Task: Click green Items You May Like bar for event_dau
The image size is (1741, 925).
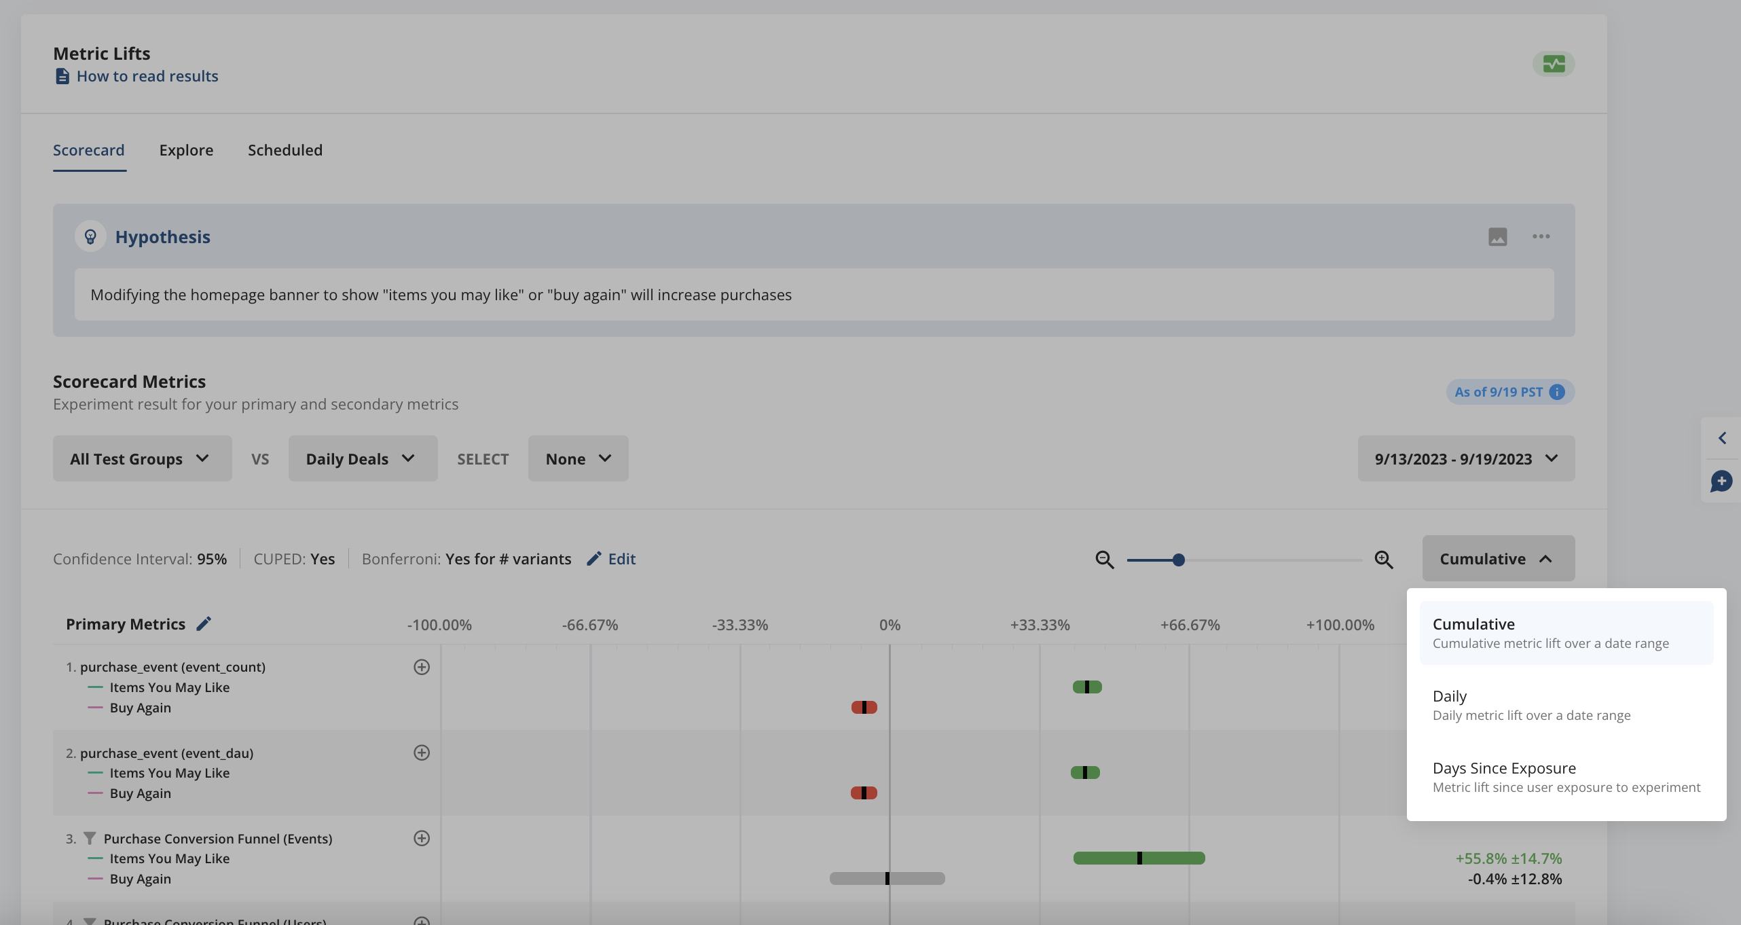Action: click(1085, 773)
